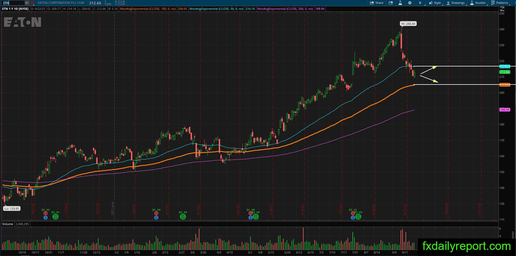Click the green 212.66 price bubble on the axis
The width and height of the screenshot is (516, 256).
[505, 72]
